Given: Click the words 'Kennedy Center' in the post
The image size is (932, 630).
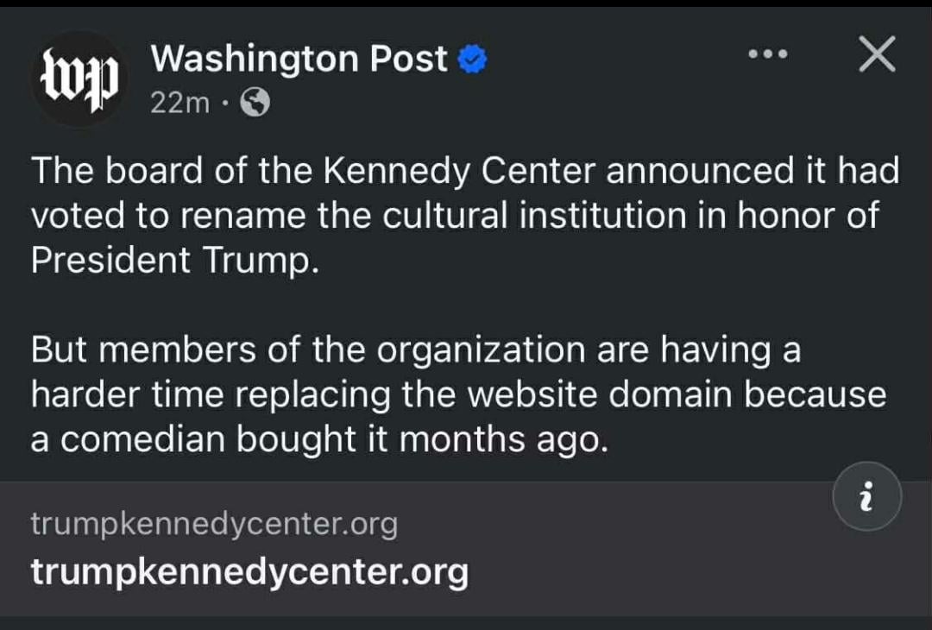Looking at the screenshot, I should (x=459, y=171).
